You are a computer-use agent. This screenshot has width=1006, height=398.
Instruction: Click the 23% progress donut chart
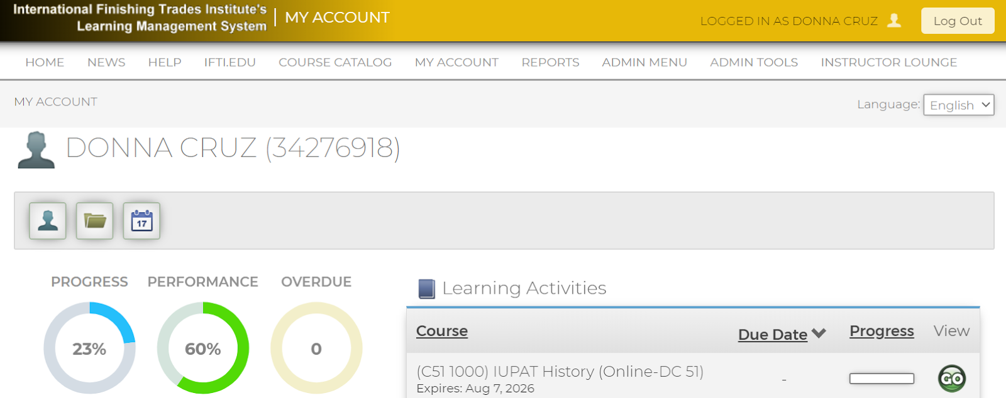coord(89,348)
